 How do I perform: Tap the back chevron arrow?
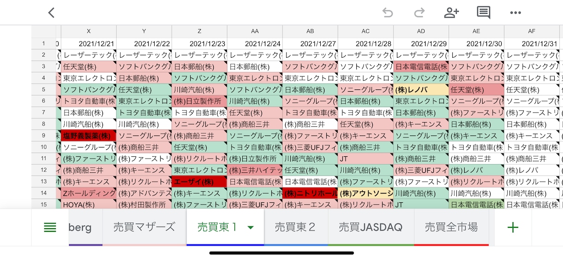coord(51,12)
